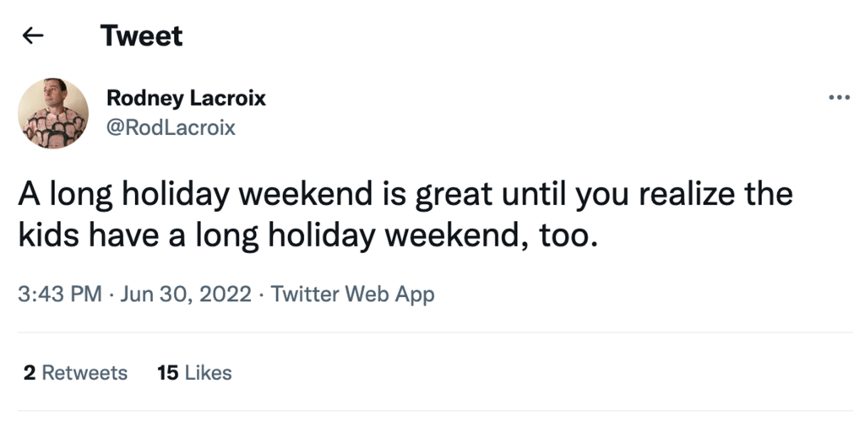View the 15 Likes list
Viewport: 865px width, 432px height.
pyautogui.click(x=194, y=372)
